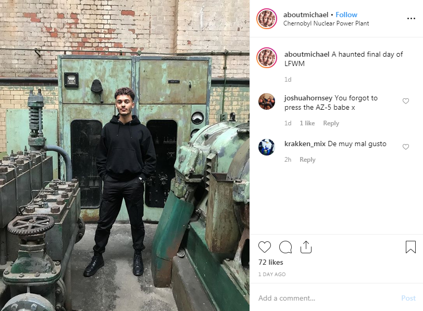
Task: Open the 72 likes list
Action: [x=270, y=262]
